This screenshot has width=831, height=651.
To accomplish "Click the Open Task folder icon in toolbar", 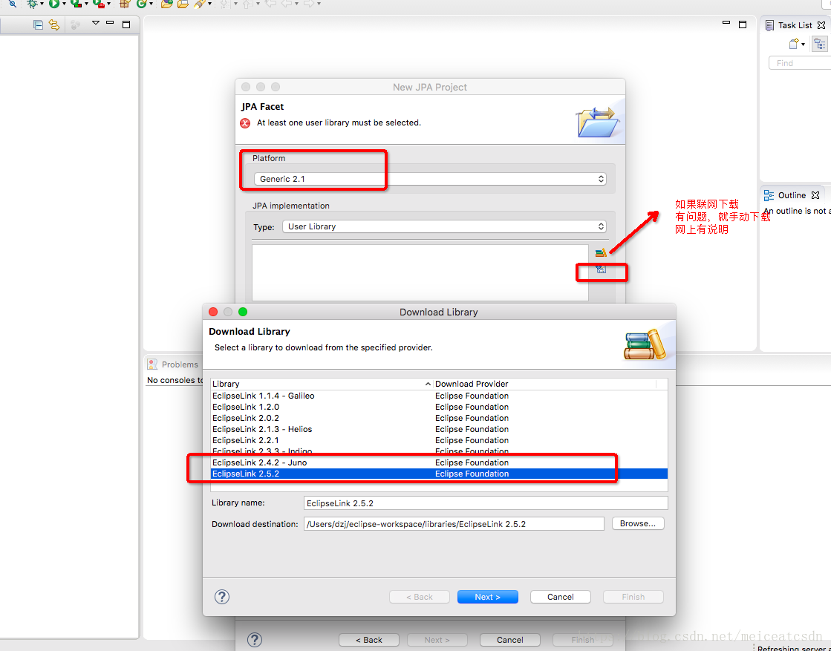I will point(183,4).
